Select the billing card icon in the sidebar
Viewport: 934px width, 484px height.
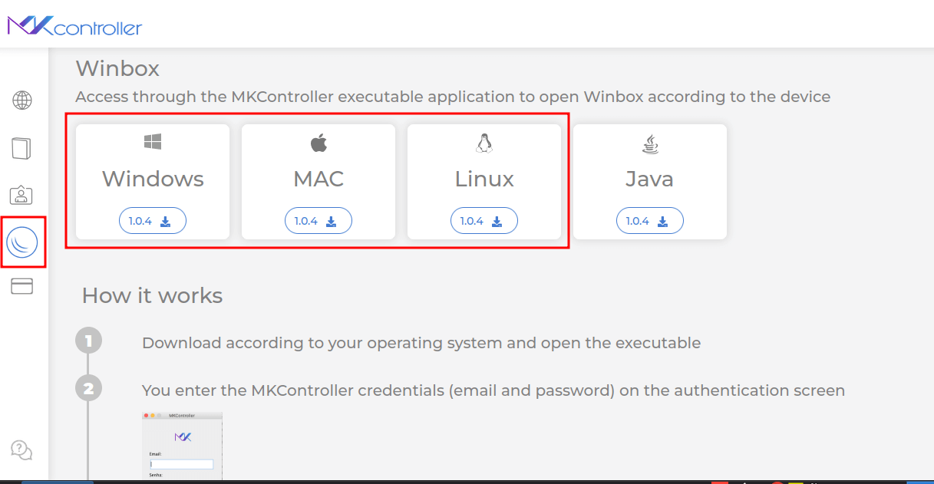tap(21, 285)
